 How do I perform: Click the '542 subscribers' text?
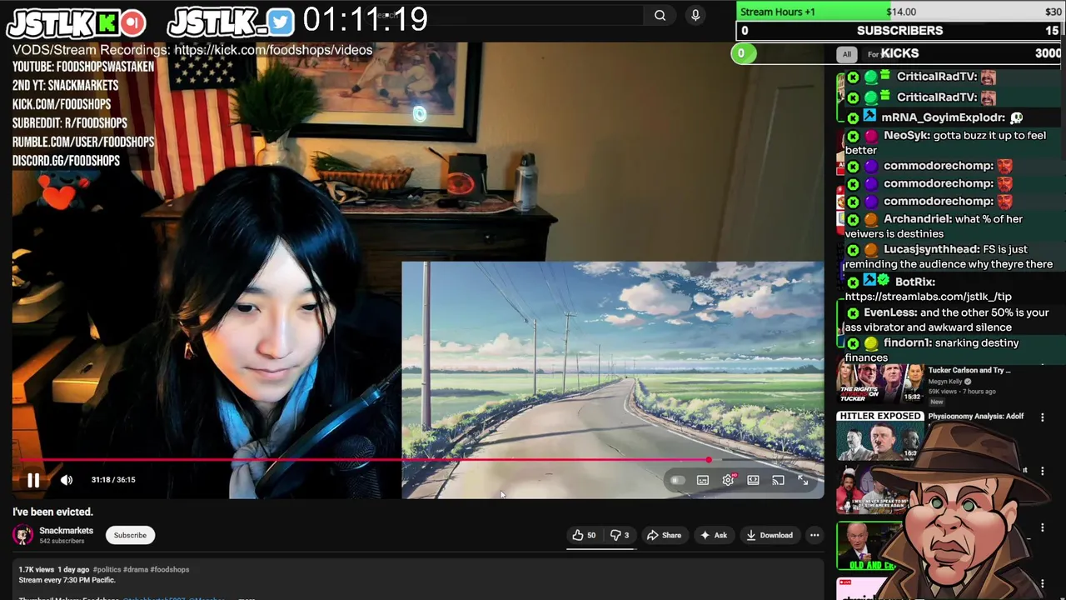(x=62, y=541)
